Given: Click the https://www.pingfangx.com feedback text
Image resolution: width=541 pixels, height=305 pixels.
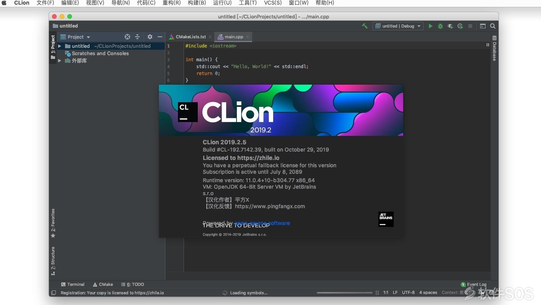Looking at the screenshot, I should point(270,206).
